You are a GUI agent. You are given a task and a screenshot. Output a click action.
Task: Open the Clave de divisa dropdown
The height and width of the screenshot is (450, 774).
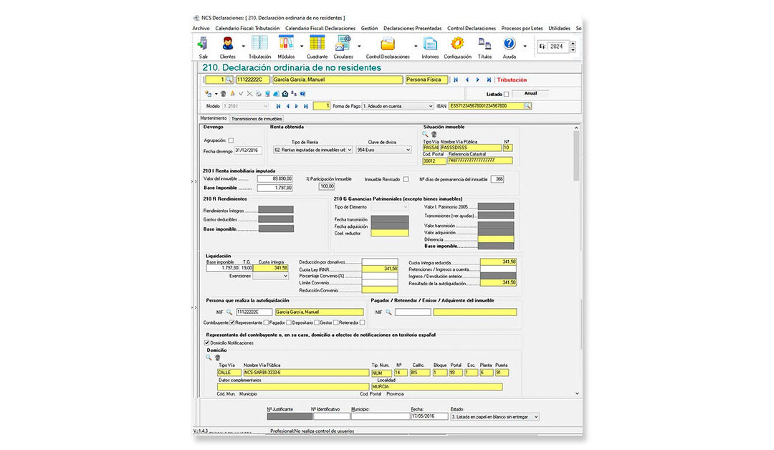coord(383,150)
